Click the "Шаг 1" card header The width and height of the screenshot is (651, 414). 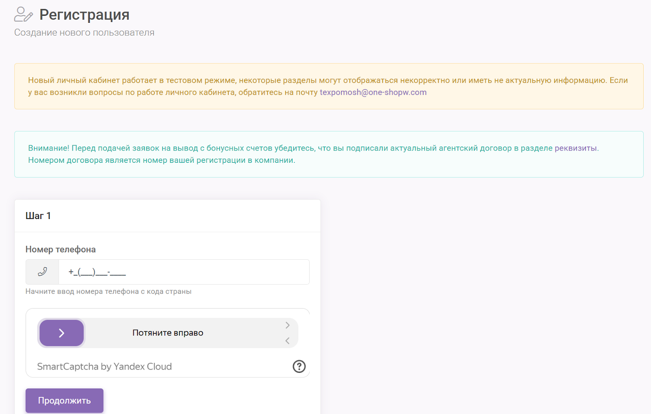pyautogui.click(x=38, y=216)
